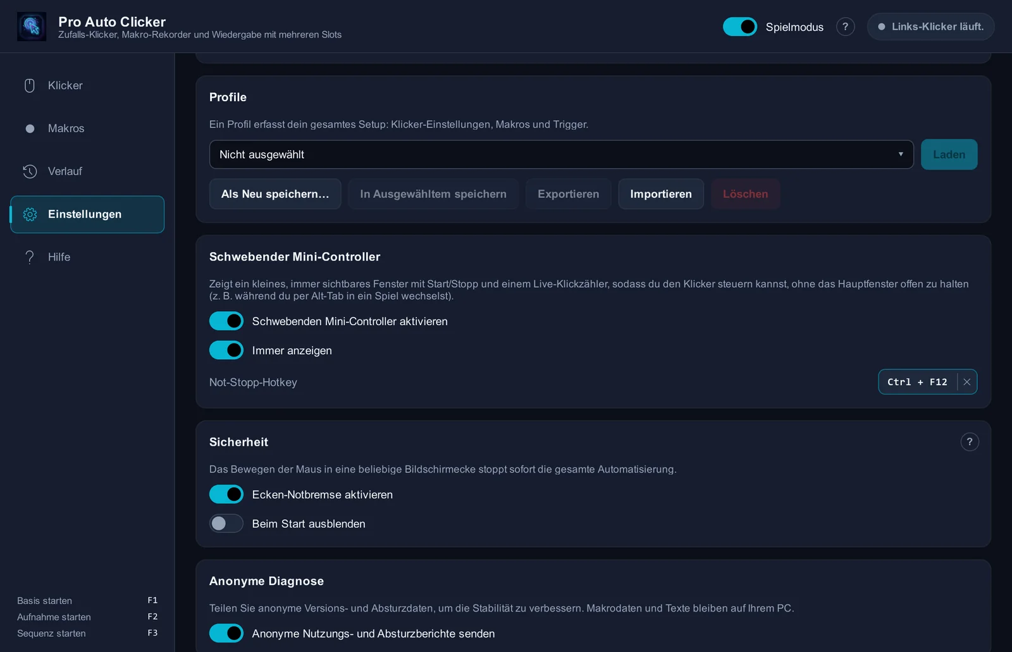
Task: Click the question mark icon beside Hilfe
Action: click(30, 257)
